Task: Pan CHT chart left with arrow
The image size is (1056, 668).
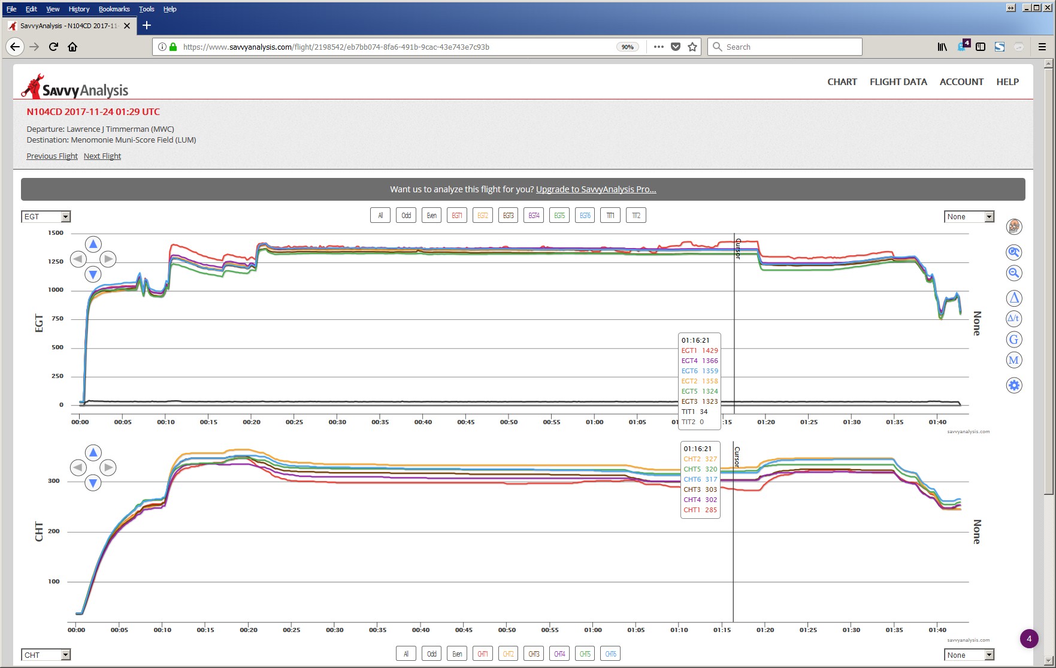Action: click(78, 467)
